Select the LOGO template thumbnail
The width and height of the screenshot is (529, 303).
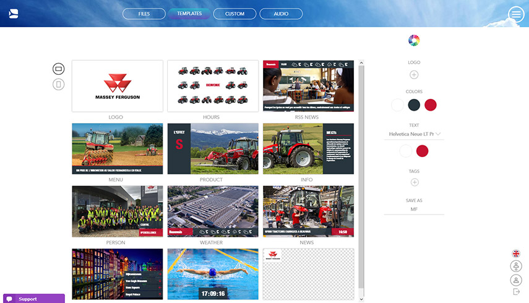[x=118, y=86]
